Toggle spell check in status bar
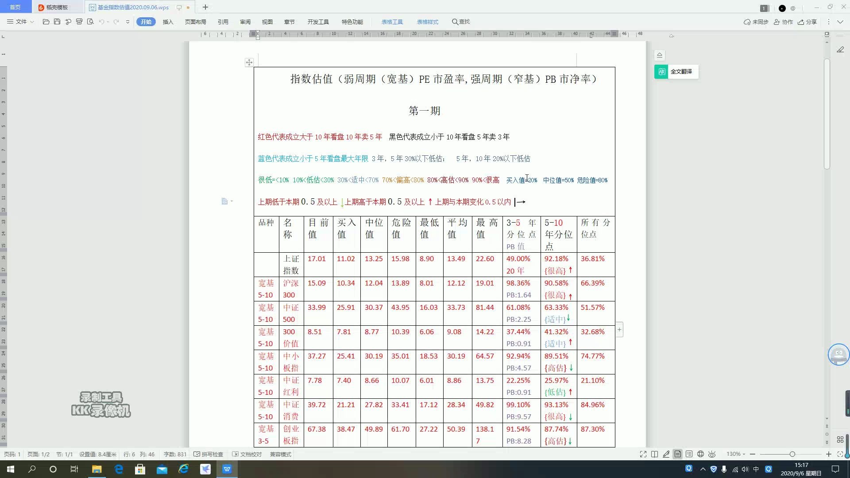This screenshot has height=478, width=850. click(209, 454)
